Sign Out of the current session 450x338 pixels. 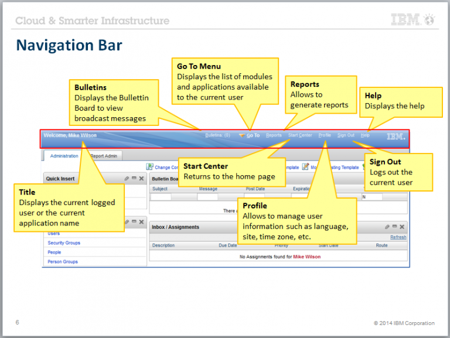346,135
